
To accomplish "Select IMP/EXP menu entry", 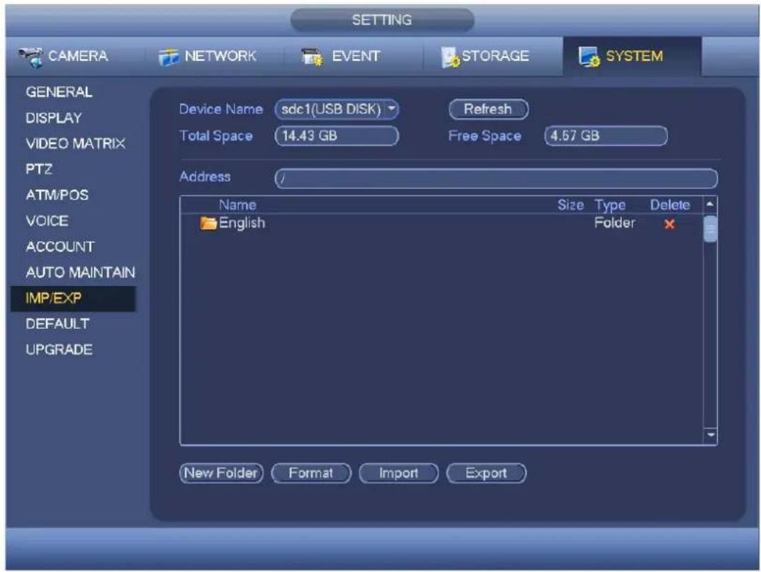I will click(73, 298).
